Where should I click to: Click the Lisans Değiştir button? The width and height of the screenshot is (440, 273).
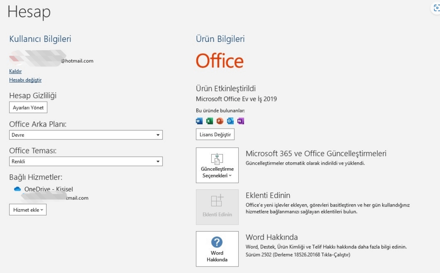coord(215,134)
